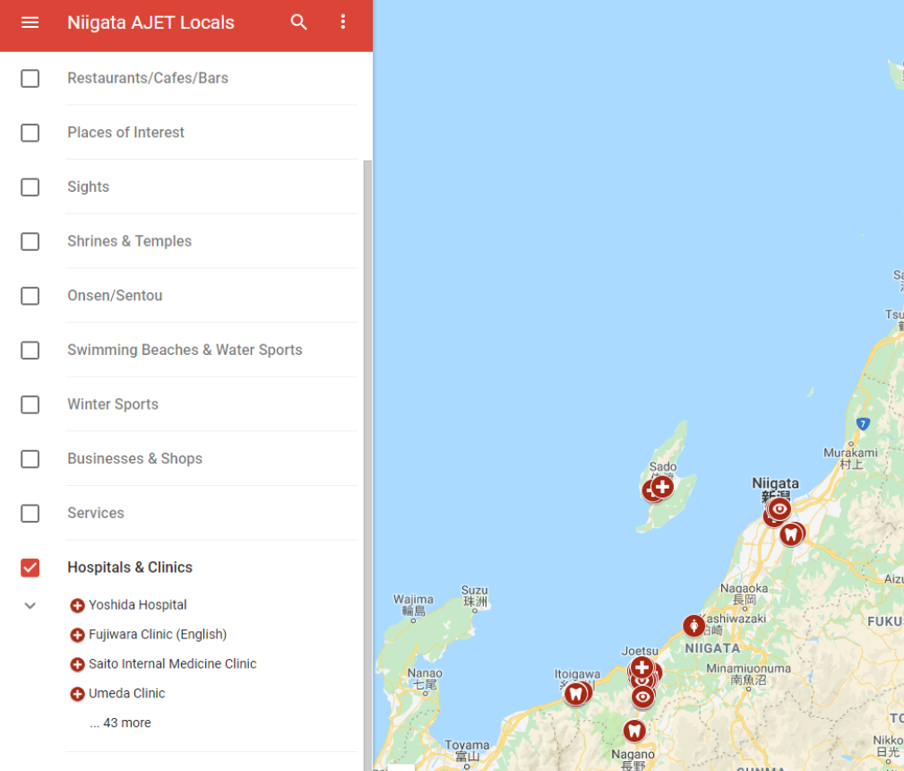Enable the Restaurants/Cafes/Bars layer checkbox
Image resolution: width=904 pixels, height=771 pixels.
[x=30, y=79]
